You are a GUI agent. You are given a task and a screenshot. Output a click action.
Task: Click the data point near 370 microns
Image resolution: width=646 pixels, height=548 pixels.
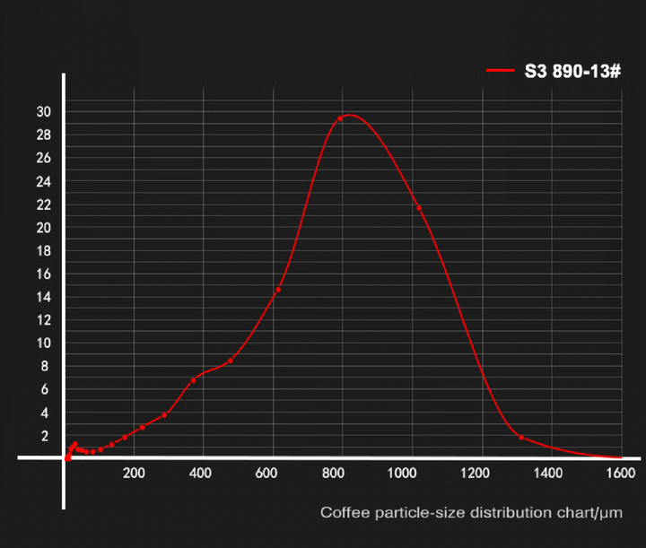coord(193,381)
